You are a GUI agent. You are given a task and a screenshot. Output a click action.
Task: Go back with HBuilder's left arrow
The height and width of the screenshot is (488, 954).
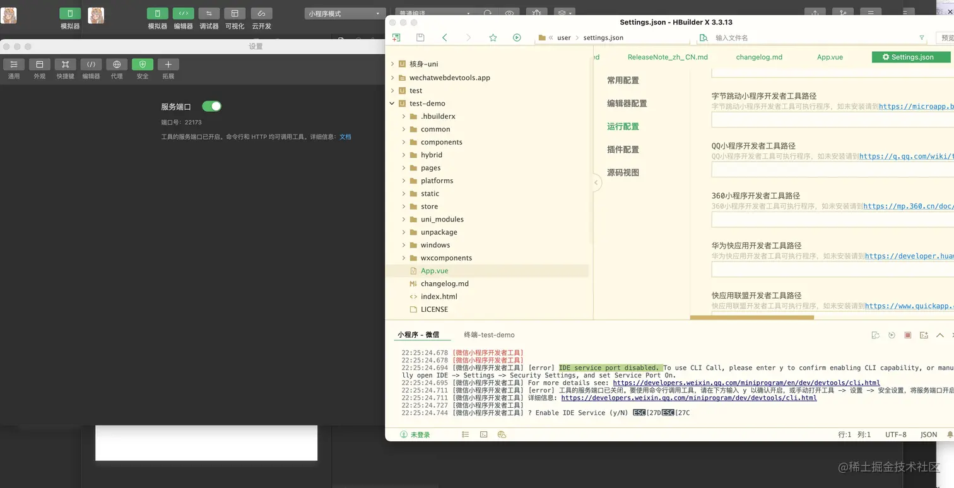click(x=444, y=38)
